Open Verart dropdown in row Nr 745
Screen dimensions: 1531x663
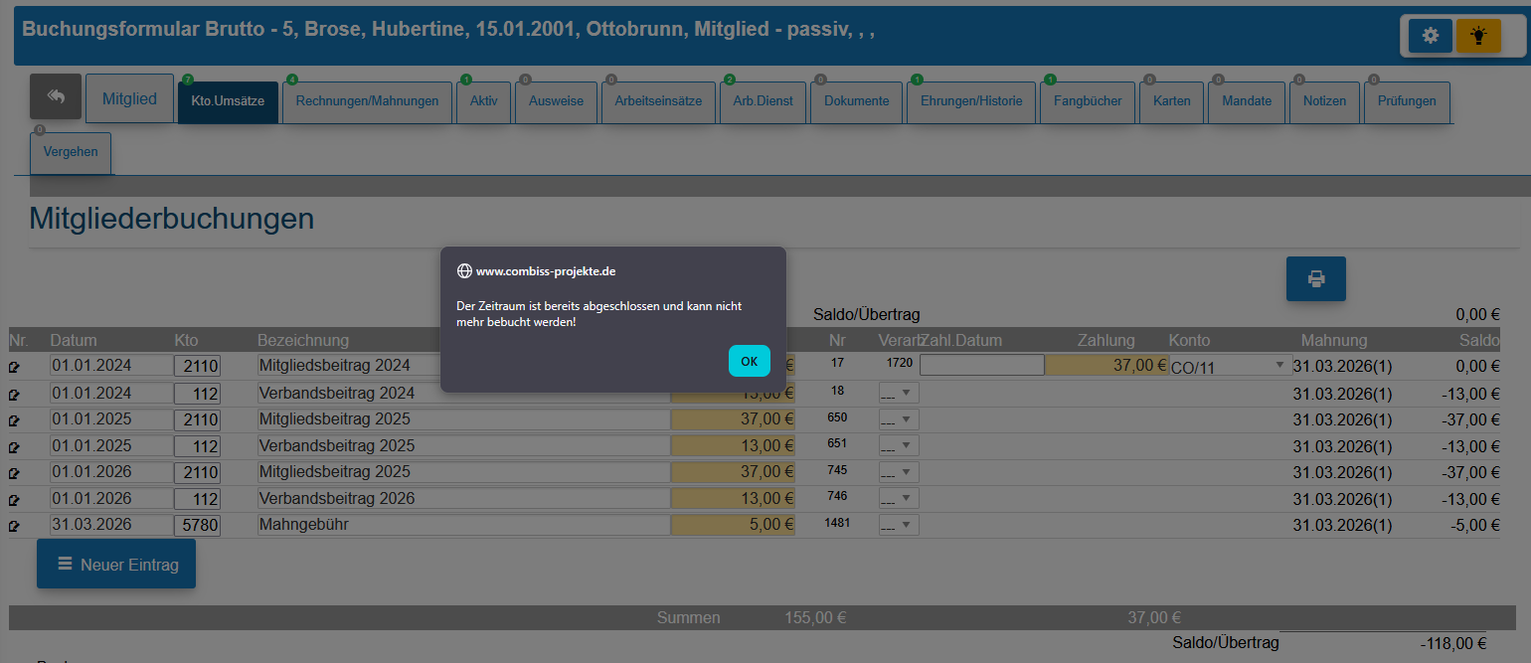tap(899, 471)
